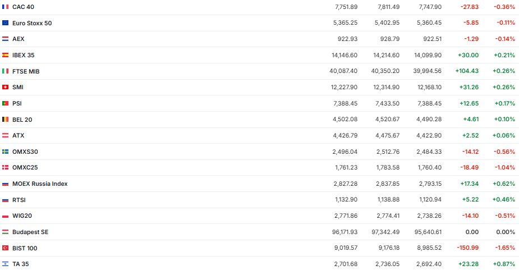The image size is (519, 270).
Task: Go to the AEX index link
Action: pos(19,39)
